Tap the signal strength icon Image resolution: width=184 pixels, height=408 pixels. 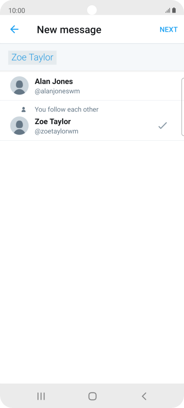coord(167,10)
